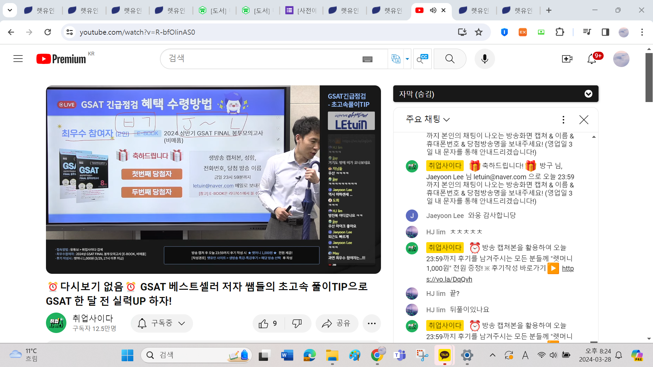
Task: Go back in browser history
Action: coord(11,32)
